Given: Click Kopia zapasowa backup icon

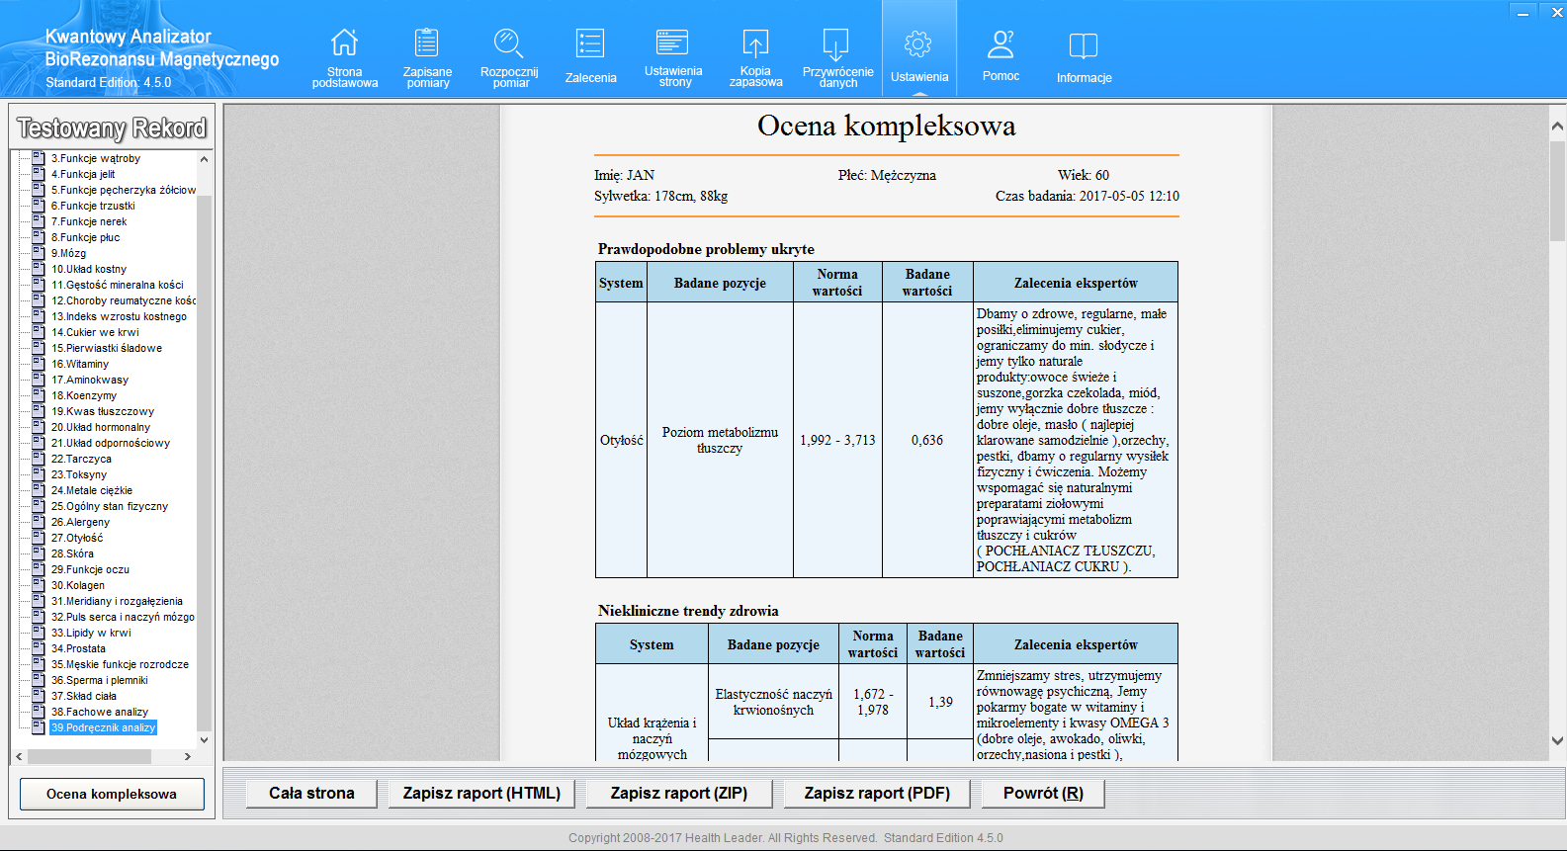Looking at the screenshot, I should pyautogui.click(x=755, y=57).
